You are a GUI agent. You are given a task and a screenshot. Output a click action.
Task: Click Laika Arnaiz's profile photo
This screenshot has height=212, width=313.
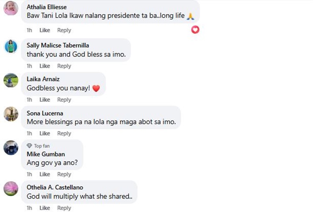point(11,80)
